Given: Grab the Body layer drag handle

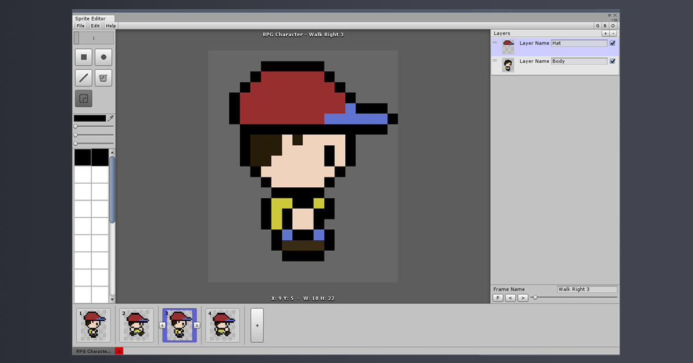Looking at the screenshot, I should pos(495,61).
